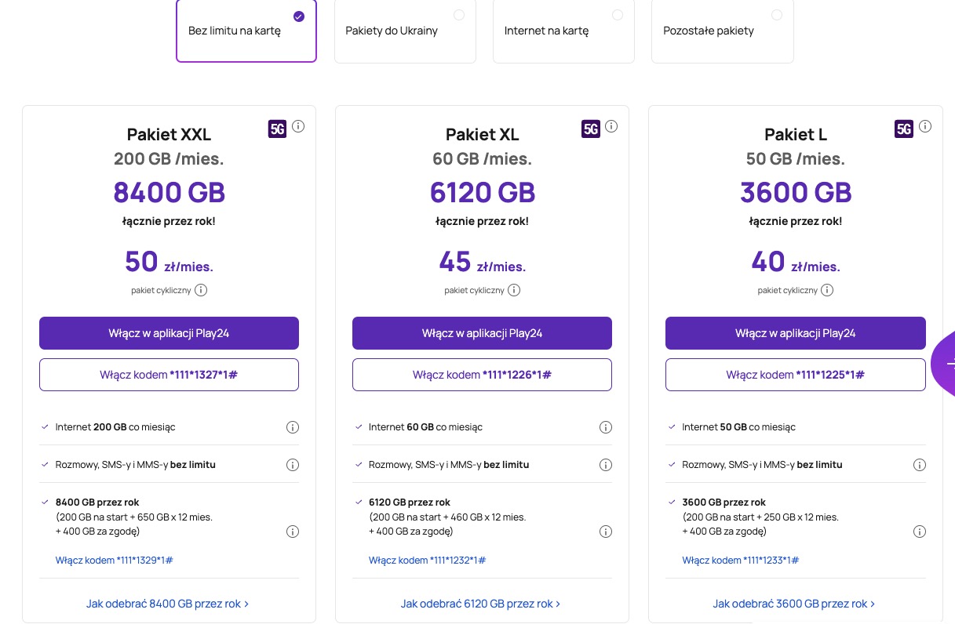Open info for Internet 200 GB co miesiąc
955x624 pixels.
point(293,427)
